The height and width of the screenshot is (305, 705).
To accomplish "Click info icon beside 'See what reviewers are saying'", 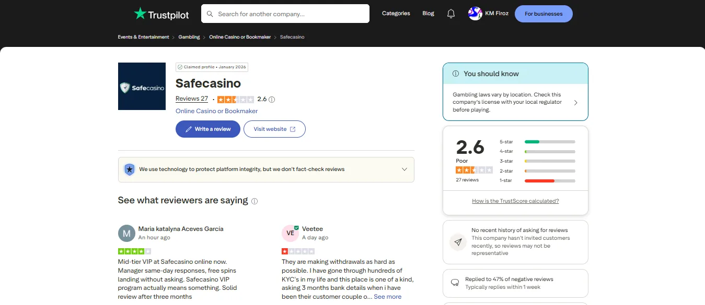I will point(255,201).
